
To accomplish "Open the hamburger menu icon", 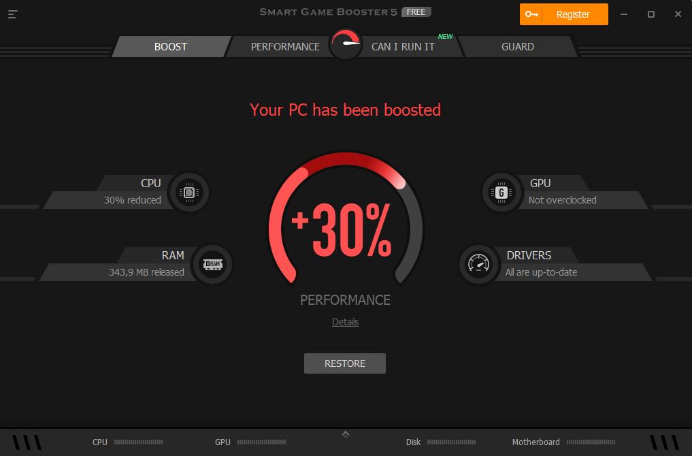I will (x=13, y=14).
